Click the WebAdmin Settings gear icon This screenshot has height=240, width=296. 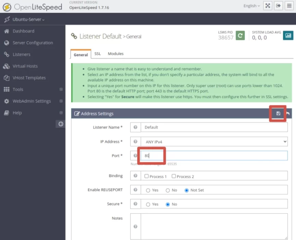pyautogui.click(x=7, y=101)
